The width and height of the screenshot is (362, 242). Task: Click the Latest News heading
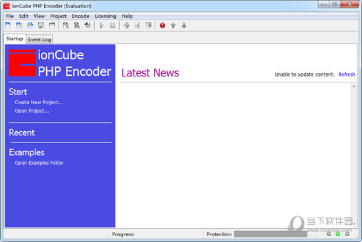click(x=150, y=73)
